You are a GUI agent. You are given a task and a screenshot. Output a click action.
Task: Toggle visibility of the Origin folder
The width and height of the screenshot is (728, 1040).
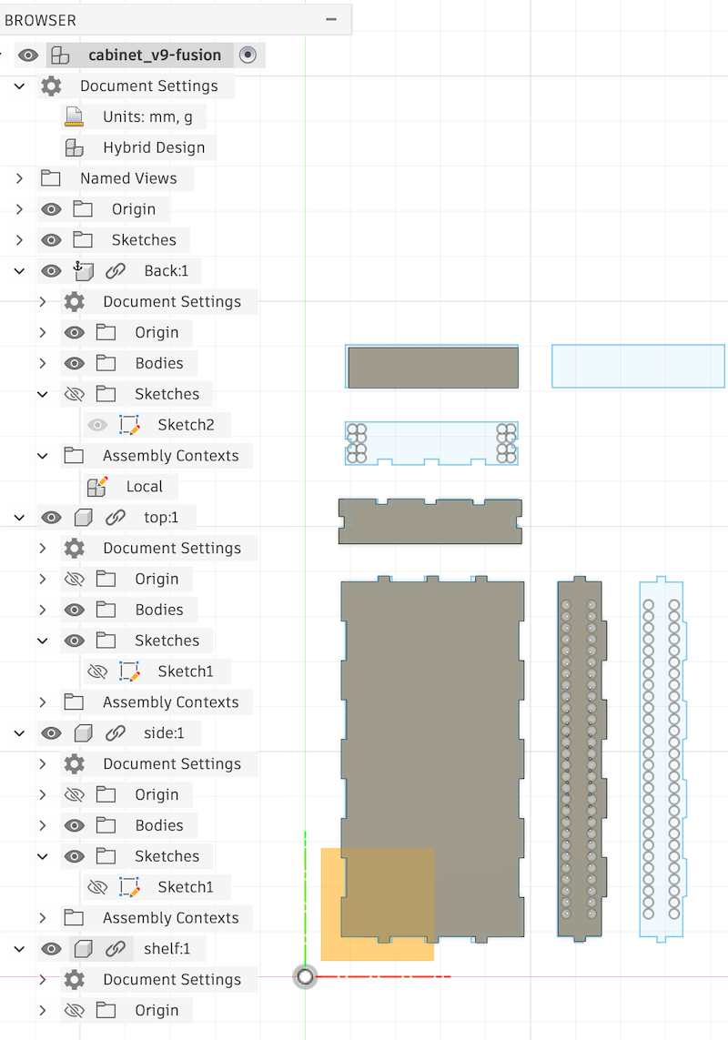pyautogui.click(x=51, y=208)
